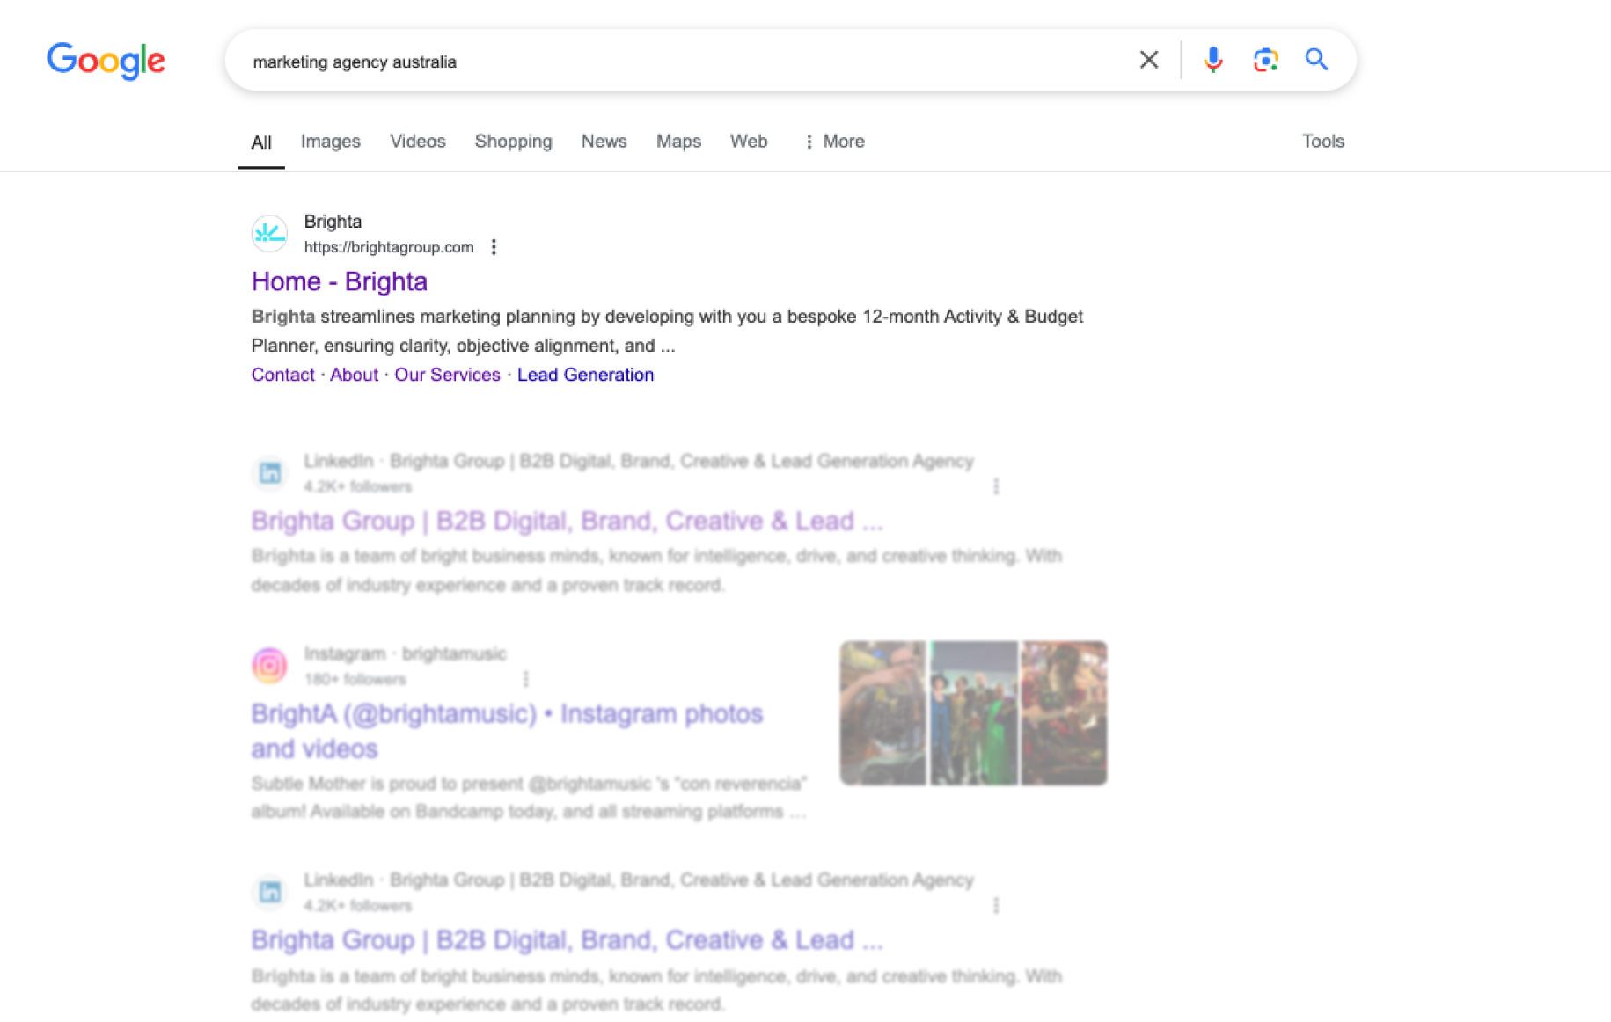Expand the More search filters menu

[x=834, y=142]
